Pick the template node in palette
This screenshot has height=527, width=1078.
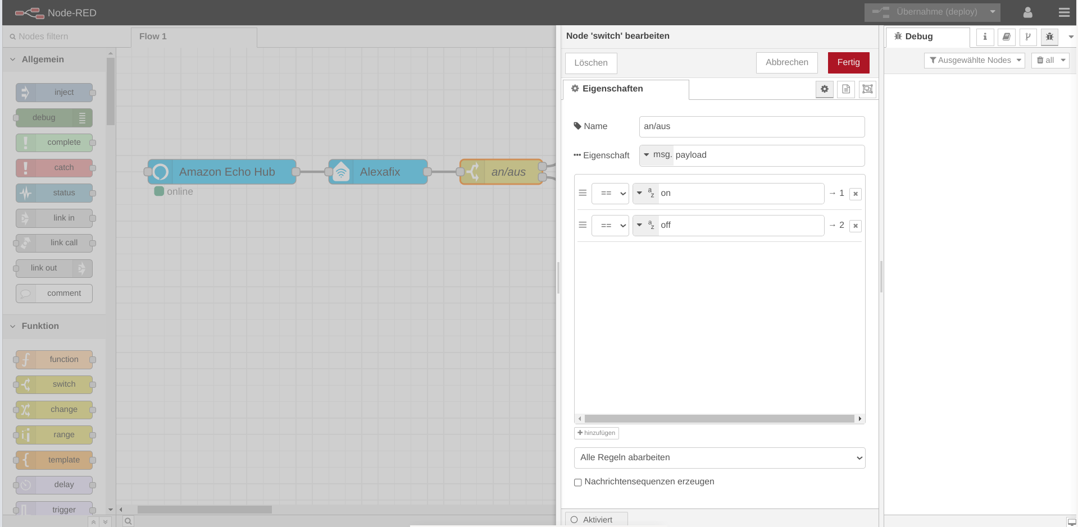click(x=54, y=460)
